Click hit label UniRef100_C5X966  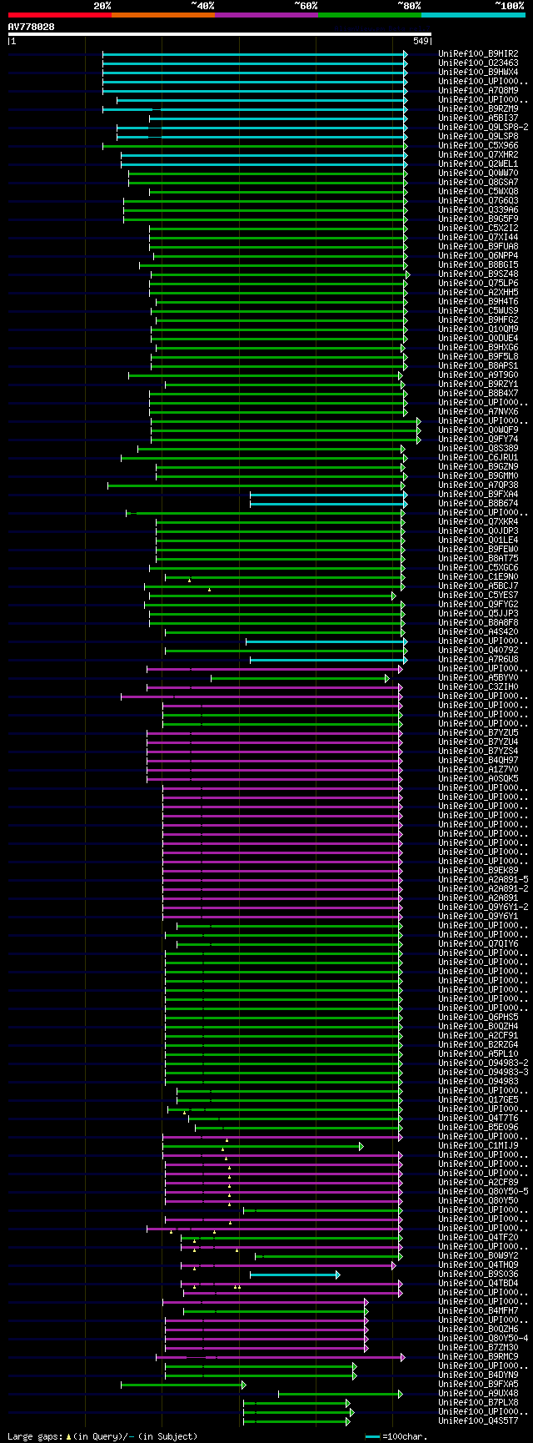478,146
